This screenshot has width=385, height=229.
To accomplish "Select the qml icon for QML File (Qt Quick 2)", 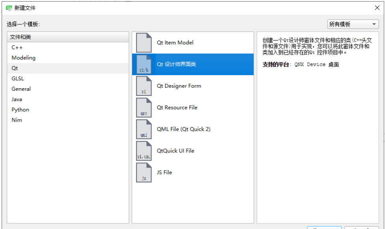I will coord(143,129).
